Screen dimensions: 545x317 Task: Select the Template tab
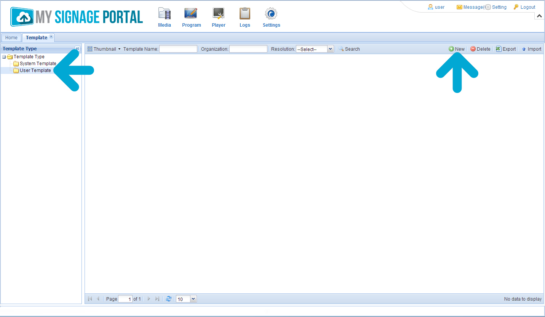point(37,38)
